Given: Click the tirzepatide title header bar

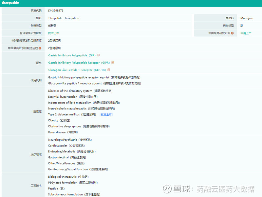Looking at the screenshot, I should coord(11,3).
